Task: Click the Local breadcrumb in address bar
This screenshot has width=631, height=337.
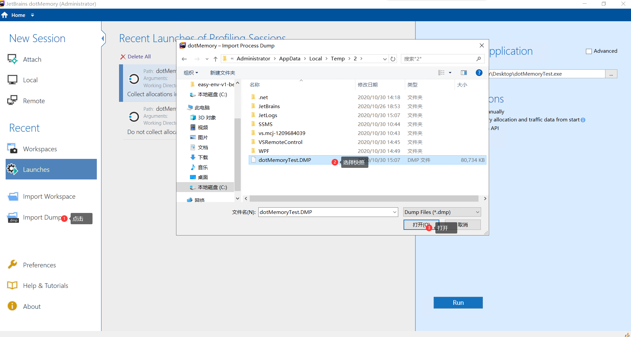Action: click(316, 59)
